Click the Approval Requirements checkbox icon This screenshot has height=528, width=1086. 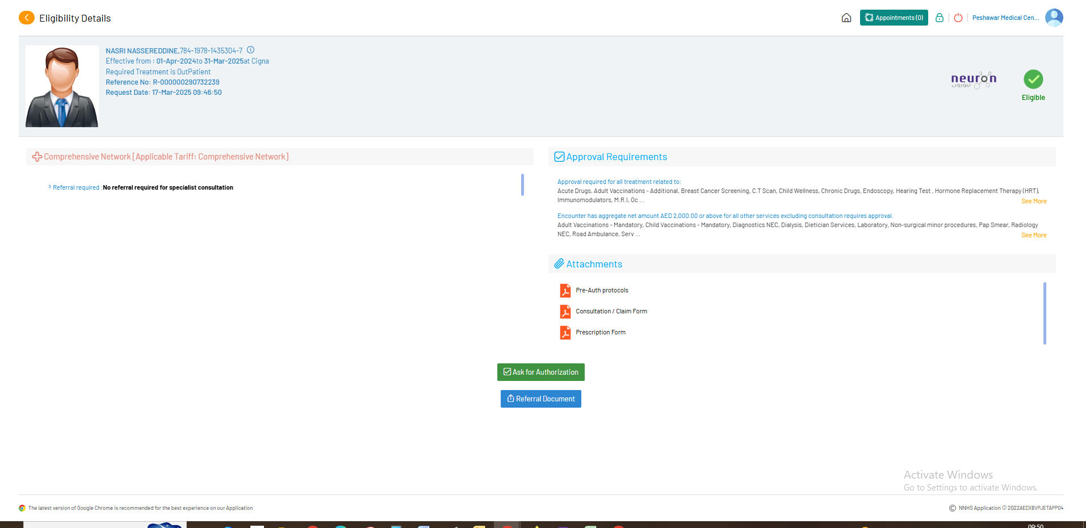[559, 157]
